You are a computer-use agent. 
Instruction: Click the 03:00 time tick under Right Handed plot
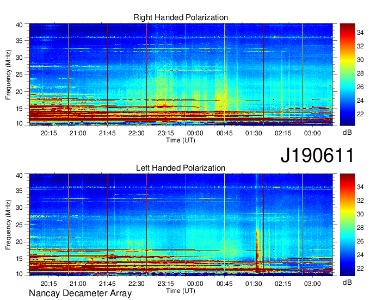[x=312, y=133]
